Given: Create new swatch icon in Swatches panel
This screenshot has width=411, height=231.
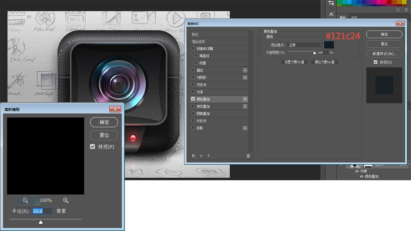Looking at the screenshot, I should [398, 10].
